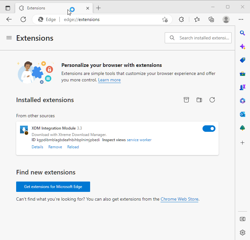Disable the XDM Integration Module toggle
Image resolution: width=250 pixels, height=240 pixels.
point(209,129)
